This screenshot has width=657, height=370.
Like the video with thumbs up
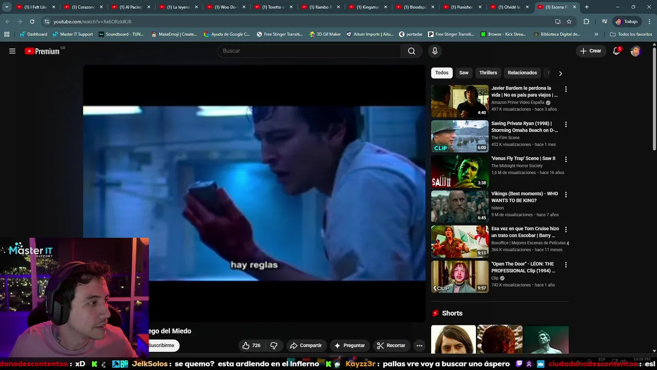point(251,345)
